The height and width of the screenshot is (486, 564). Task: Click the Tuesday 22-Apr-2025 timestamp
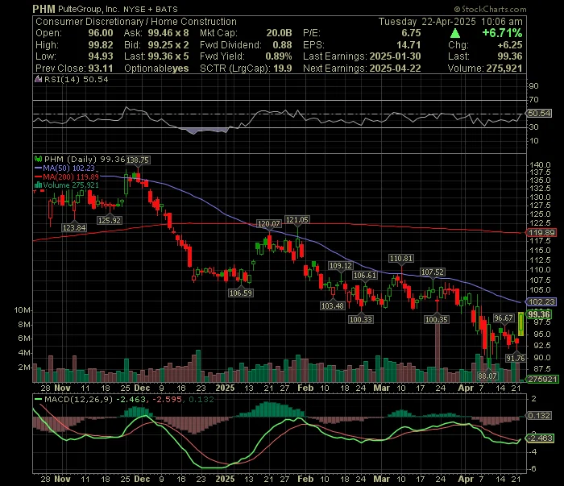[450, 22]
